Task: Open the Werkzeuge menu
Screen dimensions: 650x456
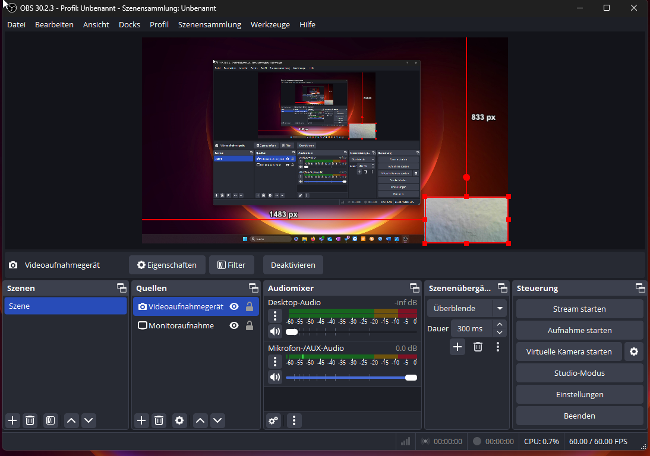Action: pyautogui.click(x=270, y=24)
